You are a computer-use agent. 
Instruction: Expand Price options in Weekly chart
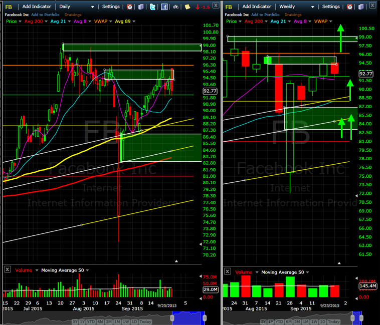tap(240, 22)
